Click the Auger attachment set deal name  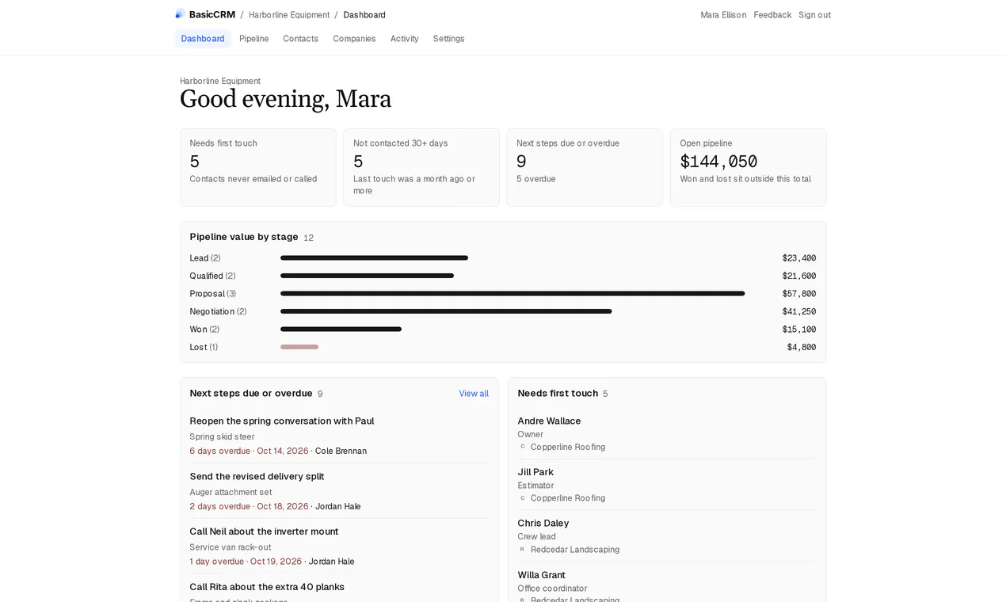pyautogui.click(x=231, y=493)
